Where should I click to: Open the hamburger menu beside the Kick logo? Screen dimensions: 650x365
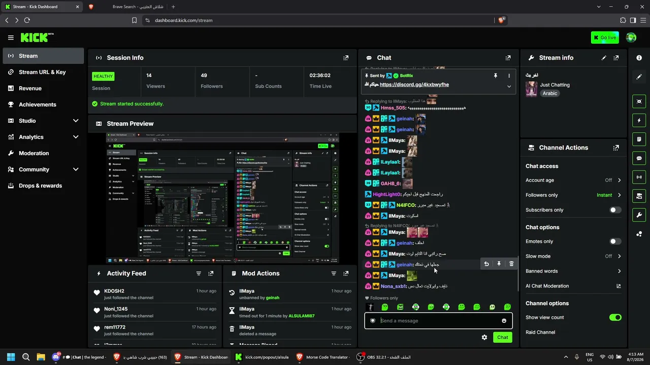coord(11,38)
